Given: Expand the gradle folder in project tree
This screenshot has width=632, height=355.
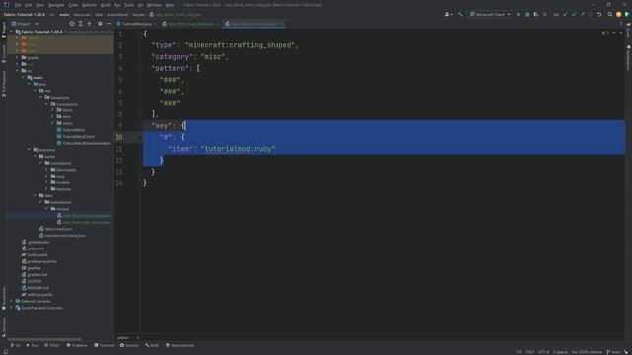Looking at the screenshot, I should pos(18,57).
